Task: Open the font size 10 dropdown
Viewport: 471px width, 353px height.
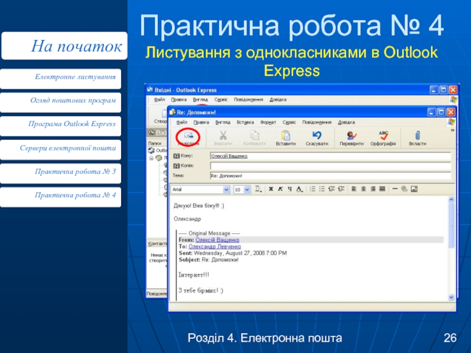Action: 247,189
